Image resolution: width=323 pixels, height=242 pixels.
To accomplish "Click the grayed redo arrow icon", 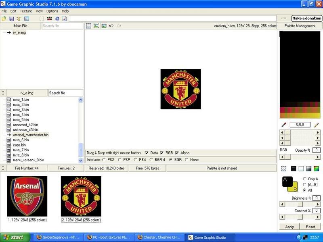I will [x=119, y=26].
